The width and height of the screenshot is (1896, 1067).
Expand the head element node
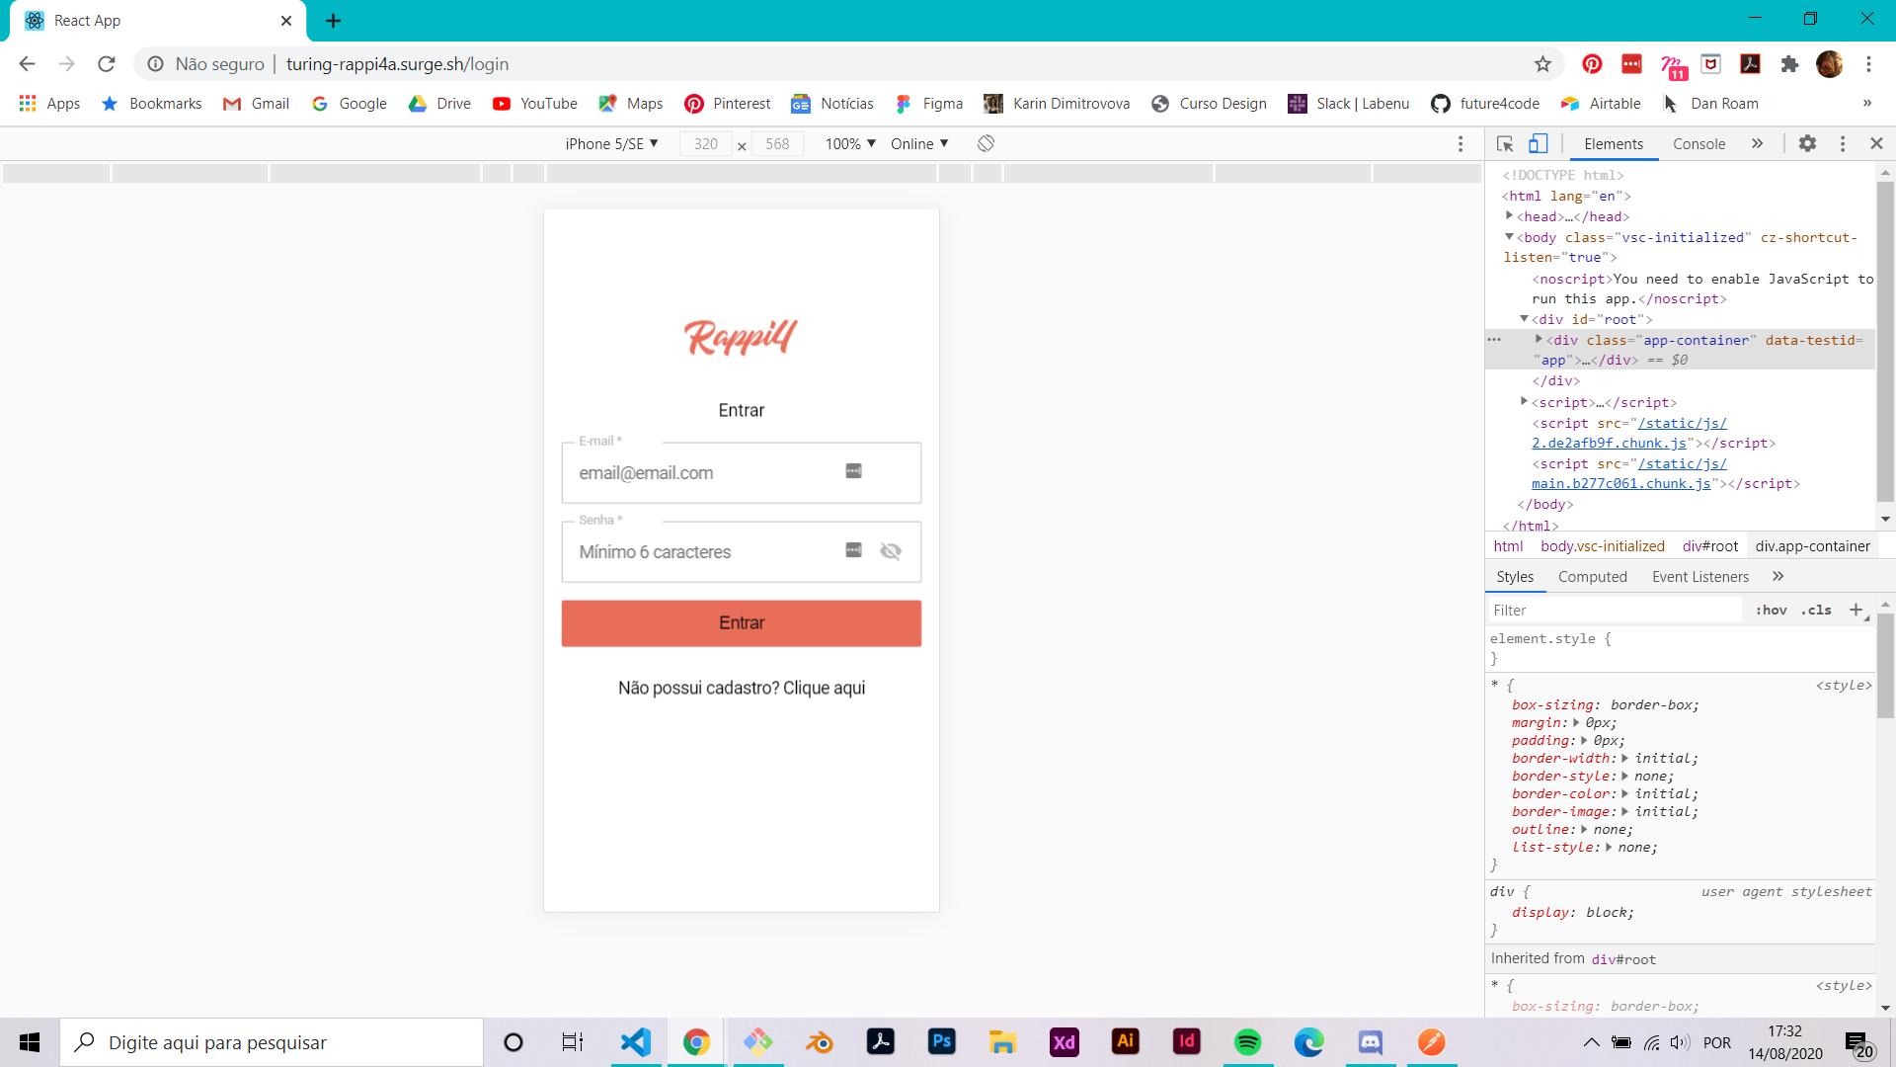pos(1509,216)
